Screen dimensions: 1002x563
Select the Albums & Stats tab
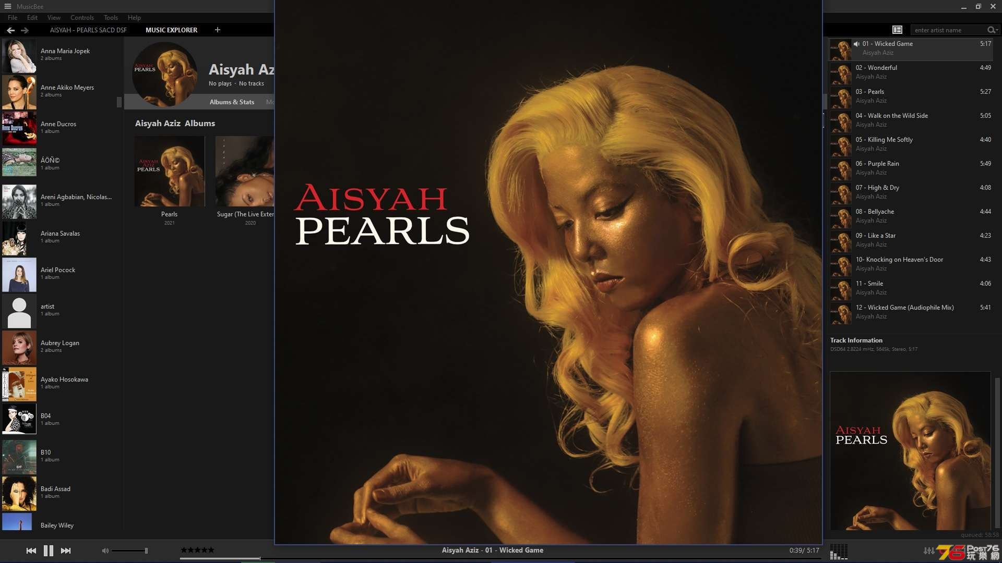[232, 102]
